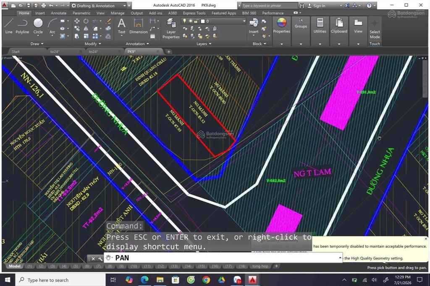This screenshot has height=286, width=430.
Task: Open Google Chrome from taskbar
Action: pos(206,280)
